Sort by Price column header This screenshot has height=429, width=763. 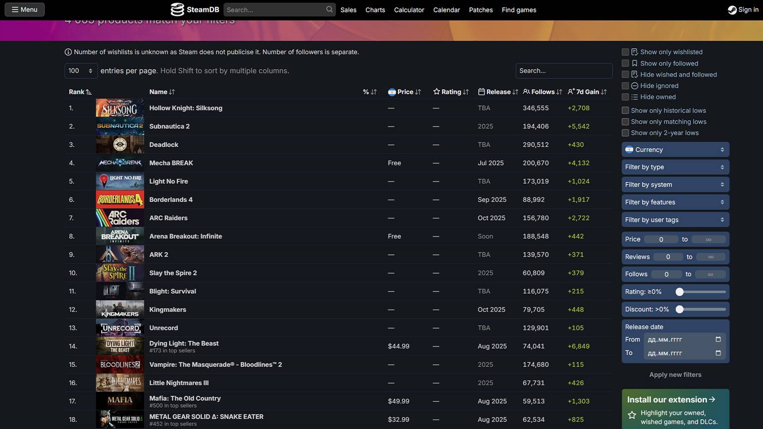tap(404, 92)
